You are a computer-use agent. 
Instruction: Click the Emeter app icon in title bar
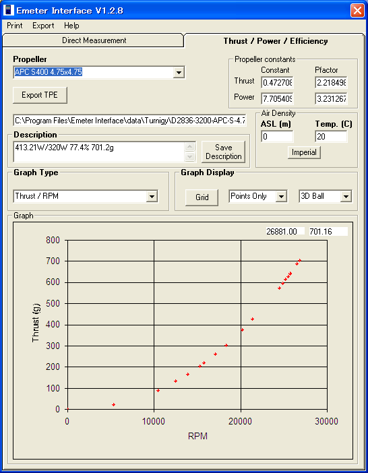(8, 10)
